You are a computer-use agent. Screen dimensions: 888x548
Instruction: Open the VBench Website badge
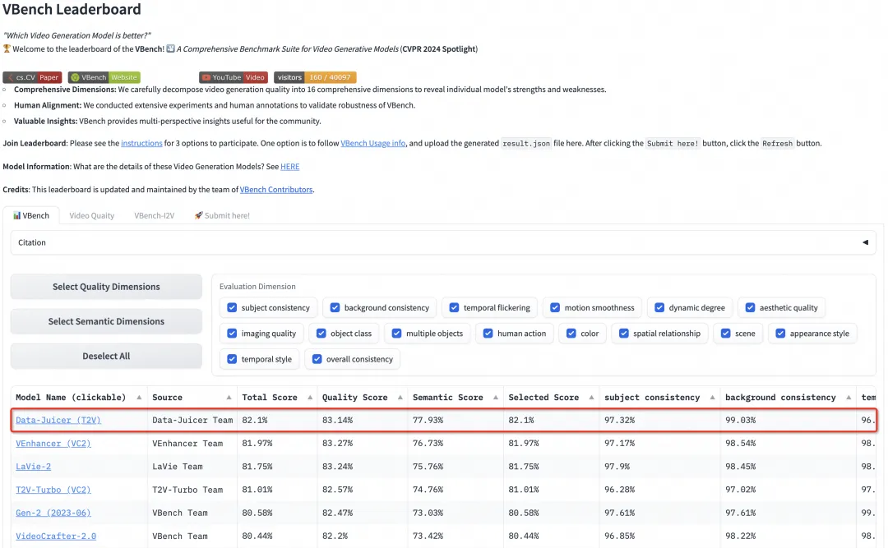click(x=104, y=77)
